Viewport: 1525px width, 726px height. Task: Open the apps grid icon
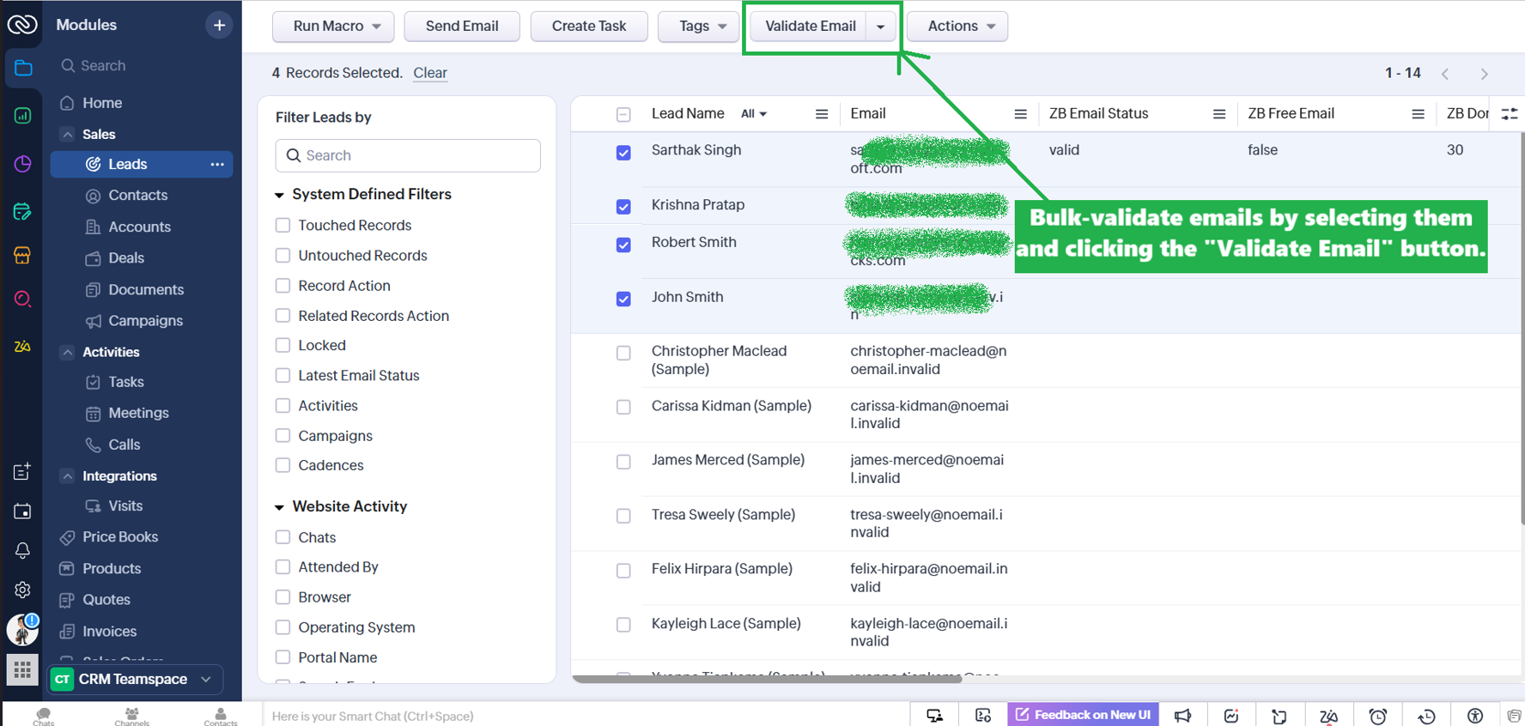(x=22, y=669)
